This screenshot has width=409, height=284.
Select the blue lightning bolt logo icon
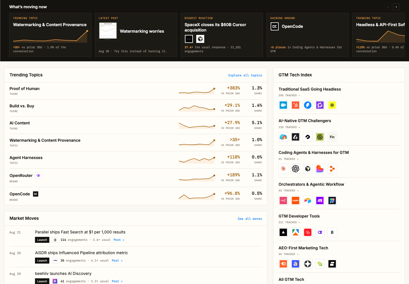click(308, 105)
